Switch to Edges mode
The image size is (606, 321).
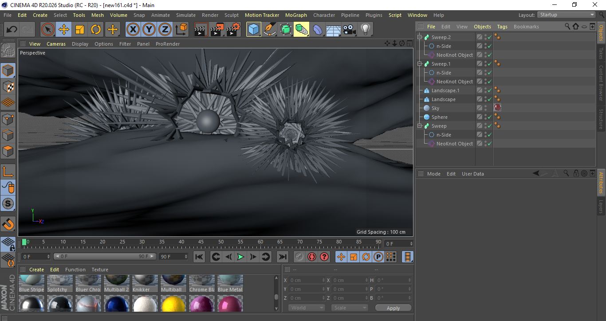[x=8, y=135]
